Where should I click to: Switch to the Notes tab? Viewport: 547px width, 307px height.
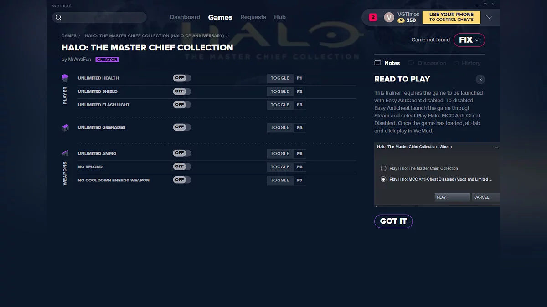pos(387,63)
